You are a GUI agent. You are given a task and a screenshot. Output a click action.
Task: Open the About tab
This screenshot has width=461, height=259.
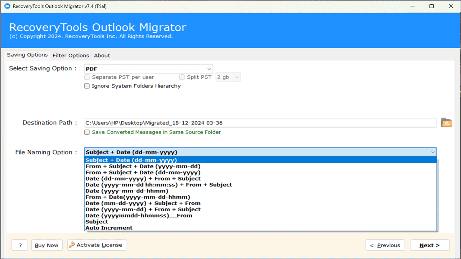coord(102,55)
